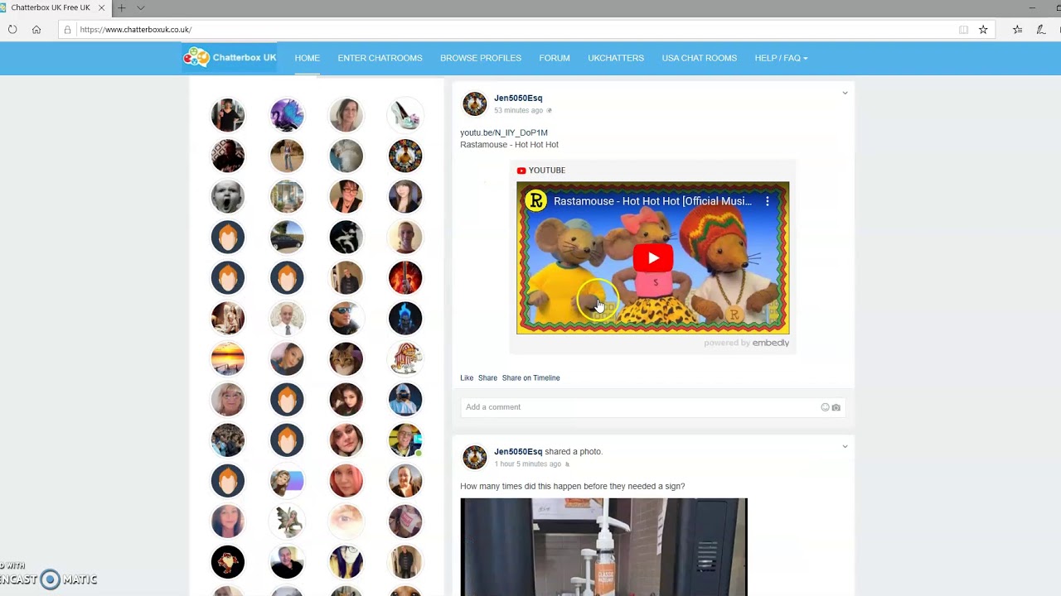Add page to favorites with star
The image size is (1061, 596).
click(983, 30)
